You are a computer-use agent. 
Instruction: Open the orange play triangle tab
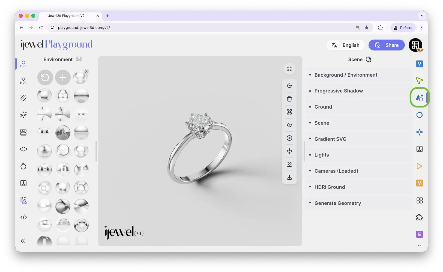pyautogui.click(x=420, y=166)
